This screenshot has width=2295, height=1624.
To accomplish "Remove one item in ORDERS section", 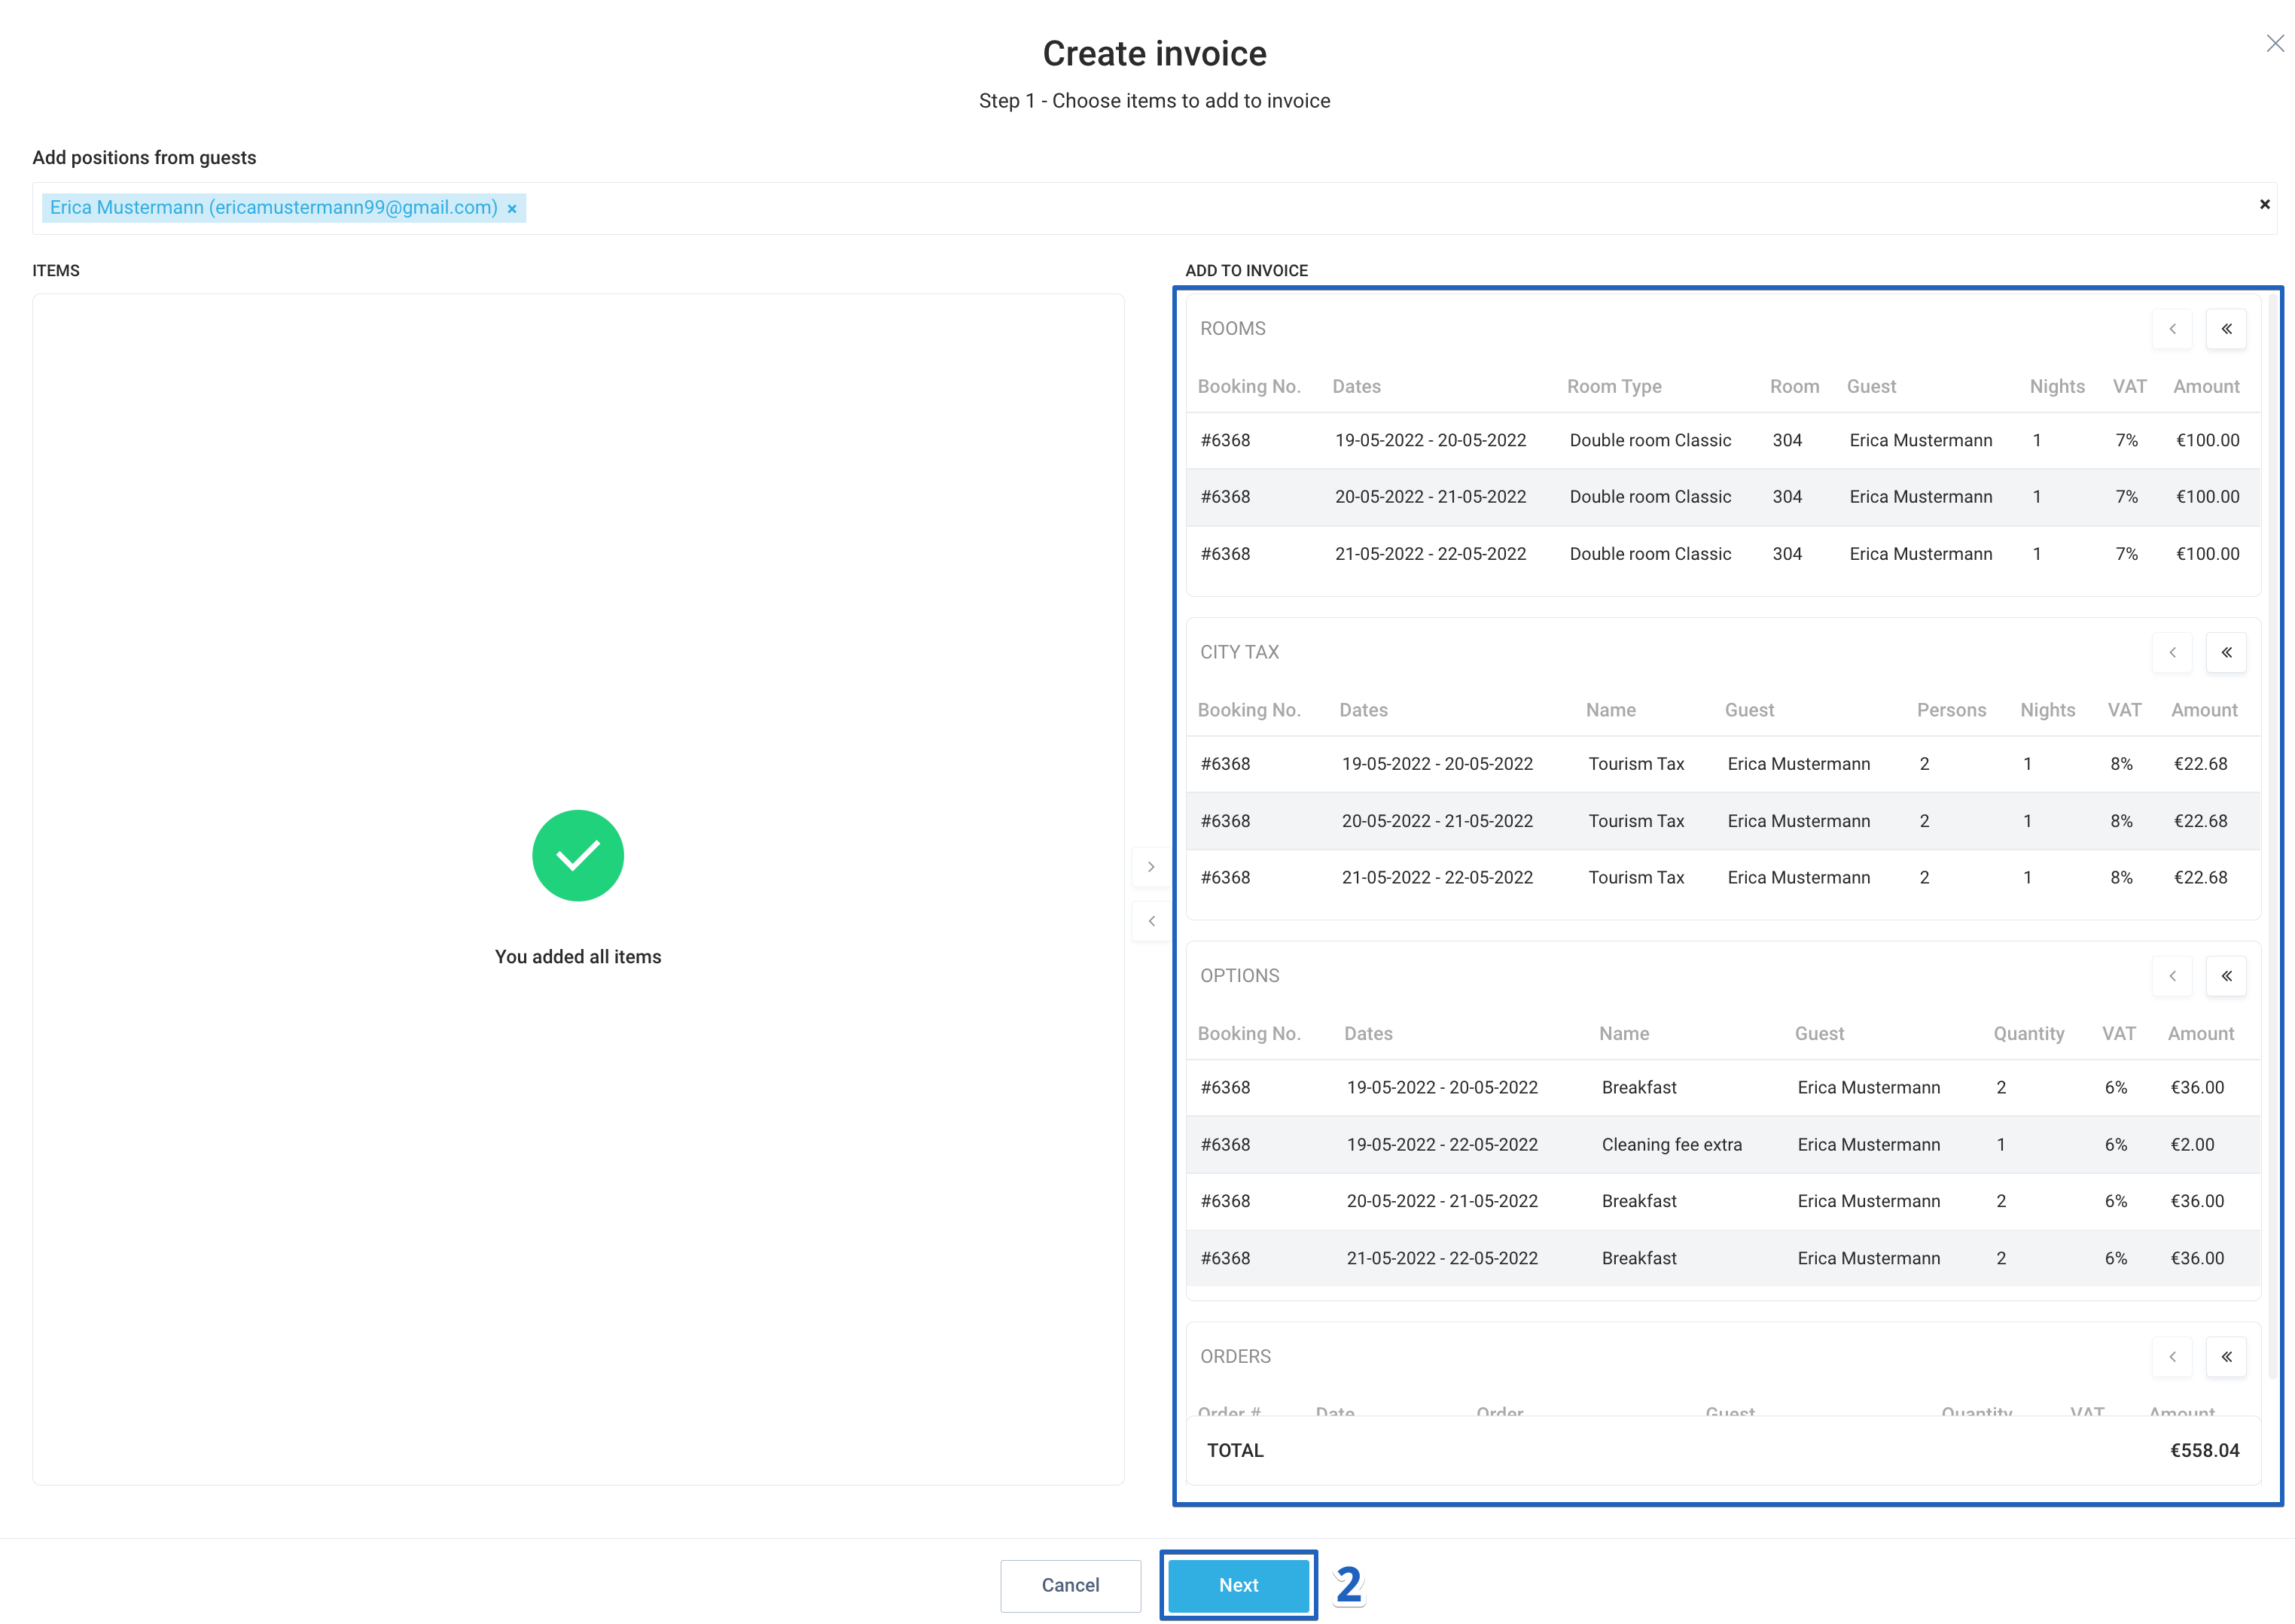I will coord(2172,1357).
